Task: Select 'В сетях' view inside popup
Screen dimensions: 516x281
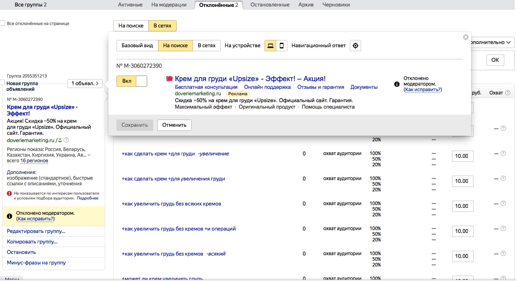Action: tap(207, 46)
